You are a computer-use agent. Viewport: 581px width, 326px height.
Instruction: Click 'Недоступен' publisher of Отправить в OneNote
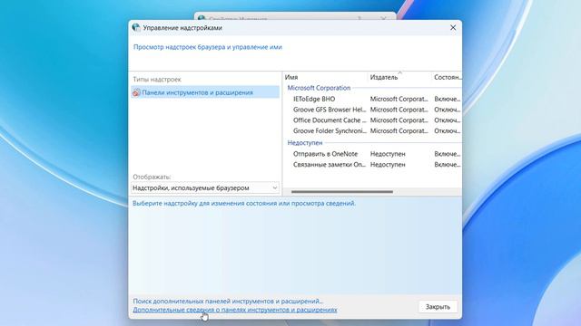click(388, 154)
